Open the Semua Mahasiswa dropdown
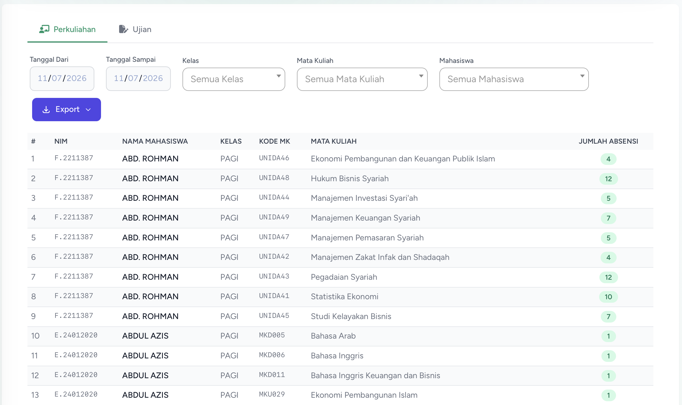This screenshot has height=405, width=682. coord(514,79)
